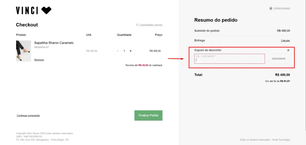
Task: Click the padlock icon near Compra segura
Action: [271, 8]
